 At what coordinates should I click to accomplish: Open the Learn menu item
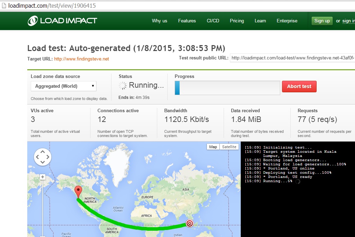click(x=260, y=21)
